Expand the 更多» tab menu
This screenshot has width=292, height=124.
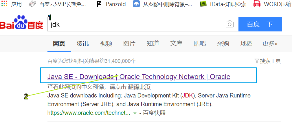point(270,44)
